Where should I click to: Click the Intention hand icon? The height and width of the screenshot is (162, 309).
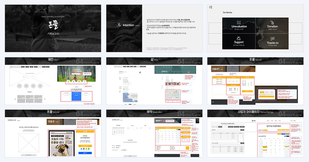[118, 25]
